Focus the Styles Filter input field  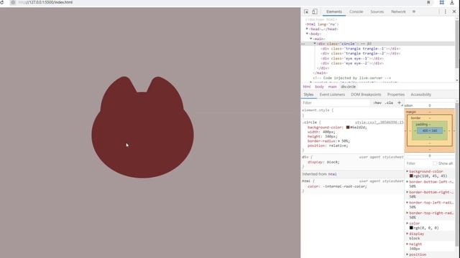click(336, 103)
